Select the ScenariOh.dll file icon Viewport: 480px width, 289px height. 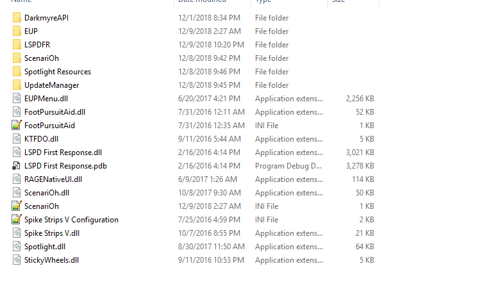click(17, 193)
